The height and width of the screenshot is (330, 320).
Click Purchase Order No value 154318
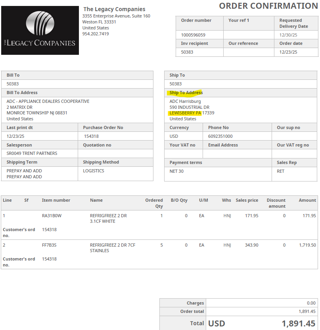91,136
